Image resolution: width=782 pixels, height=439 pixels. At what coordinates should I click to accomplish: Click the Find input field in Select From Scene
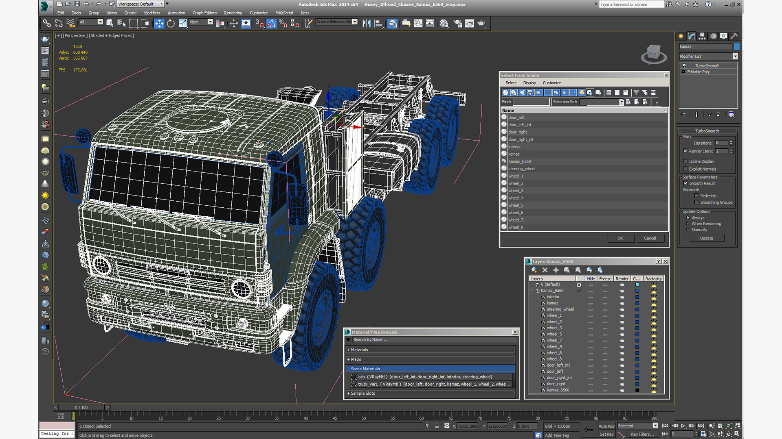coord(531,102)
